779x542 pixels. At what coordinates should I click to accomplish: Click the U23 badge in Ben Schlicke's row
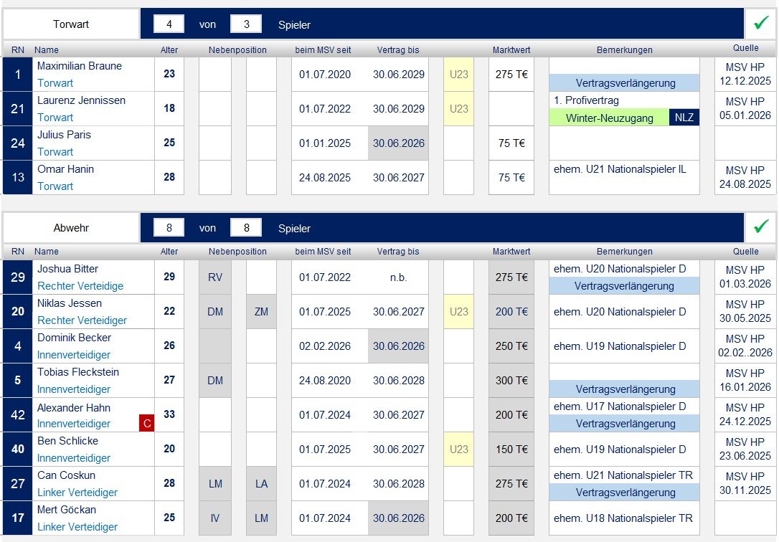pyautogui.click(x=459, y=450)
